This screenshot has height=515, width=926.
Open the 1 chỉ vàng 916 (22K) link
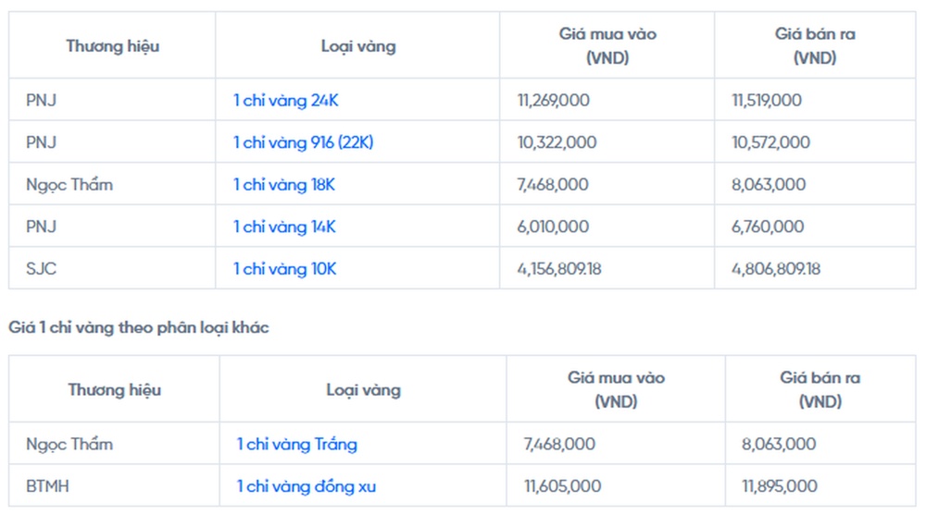coord(303,142)
